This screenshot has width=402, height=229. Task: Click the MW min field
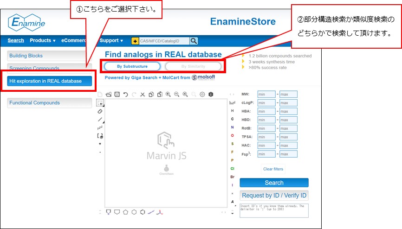[266, 94]
